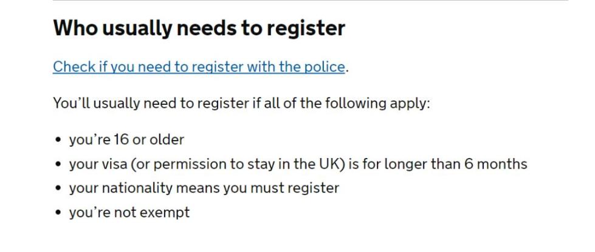Open the 'Check if you need to register with the police' link
This screenshot has width=595, height=252.
pyautogui.click(x=199, y=67)
